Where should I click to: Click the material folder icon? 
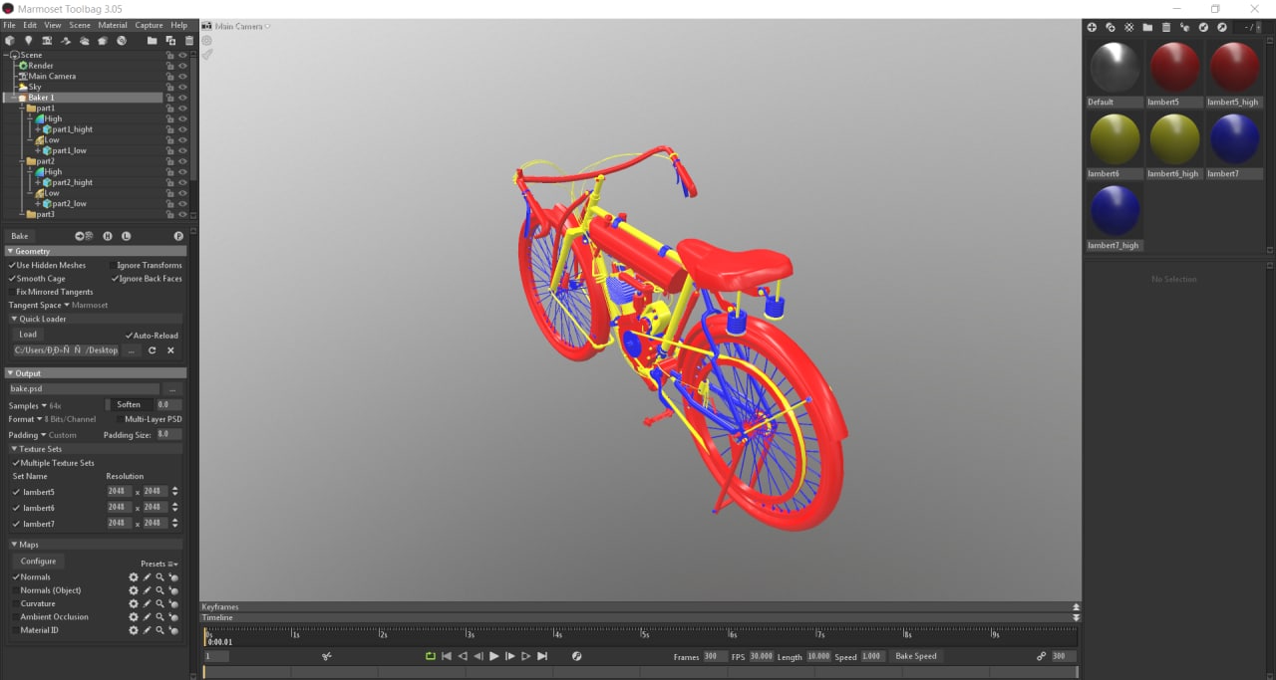click(x=1147, y=27)
